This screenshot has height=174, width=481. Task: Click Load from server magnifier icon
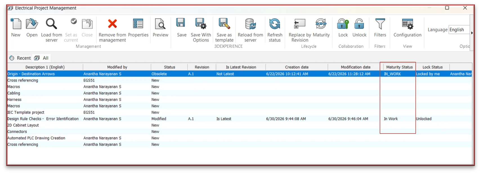pos(52,24)
